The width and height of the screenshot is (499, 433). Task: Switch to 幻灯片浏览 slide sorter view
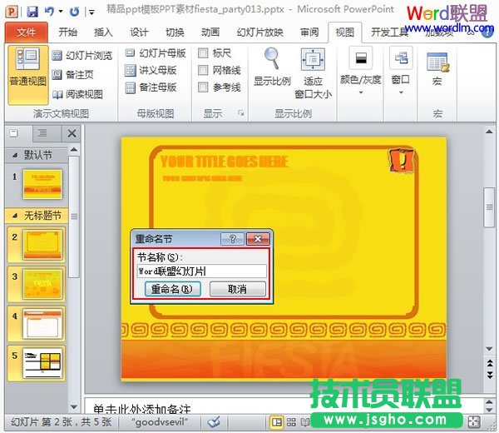point(82,56)
